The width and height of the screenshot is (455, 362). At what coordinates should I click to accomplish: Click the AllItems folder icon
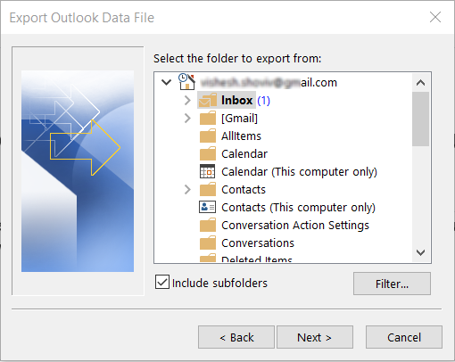point(208,136)
